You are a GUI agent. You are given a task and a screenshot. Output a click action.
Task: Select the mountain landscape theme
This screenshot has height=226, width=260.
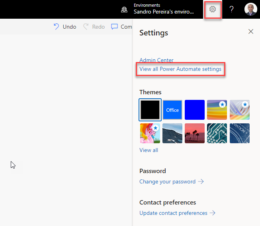point(172,133)
